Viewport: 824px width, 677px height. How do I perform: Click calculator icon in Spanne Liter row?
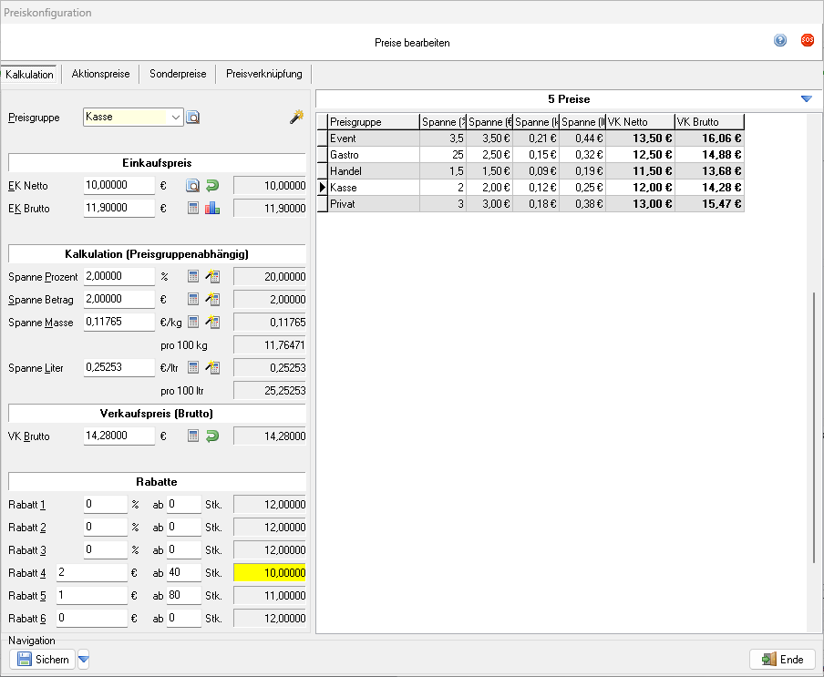[193, 367]
